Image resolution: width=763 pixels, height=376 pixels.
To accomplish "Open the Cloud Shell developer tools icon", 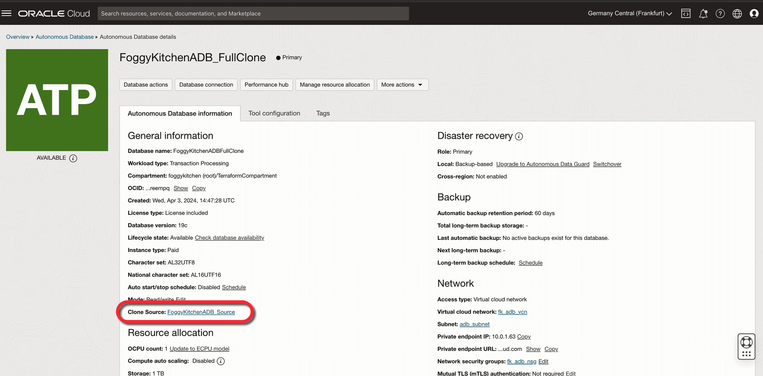I will 686,13.
